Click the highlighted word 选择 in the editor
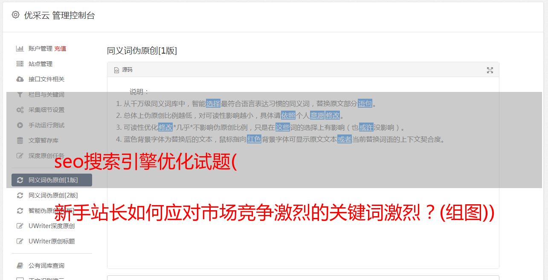This screenshot has width=548, height=280. (213, 103)
